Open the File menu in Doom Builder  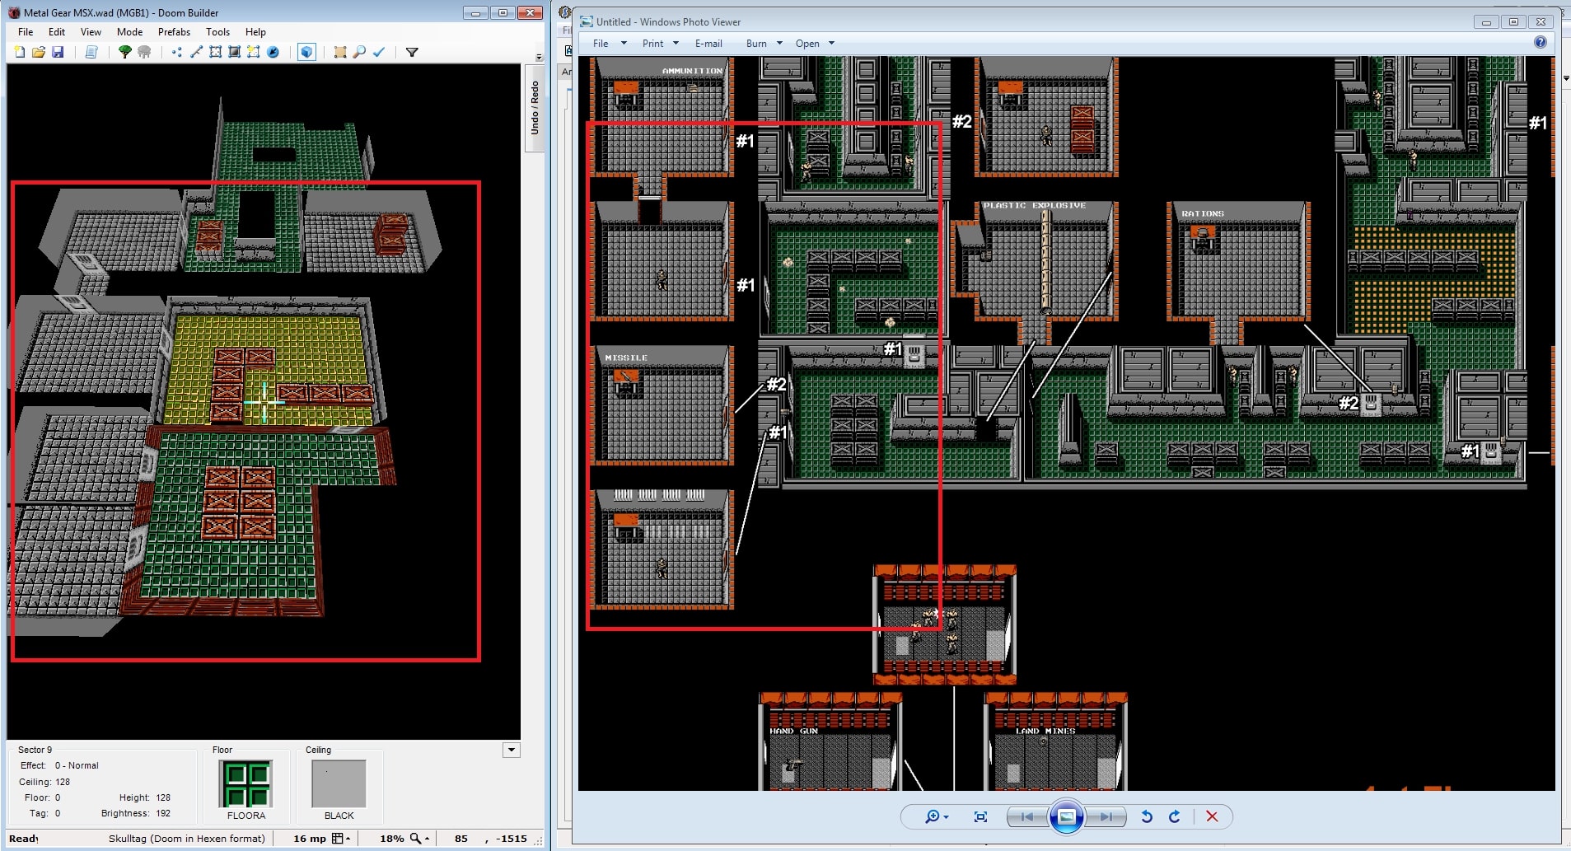coord(26,32)
